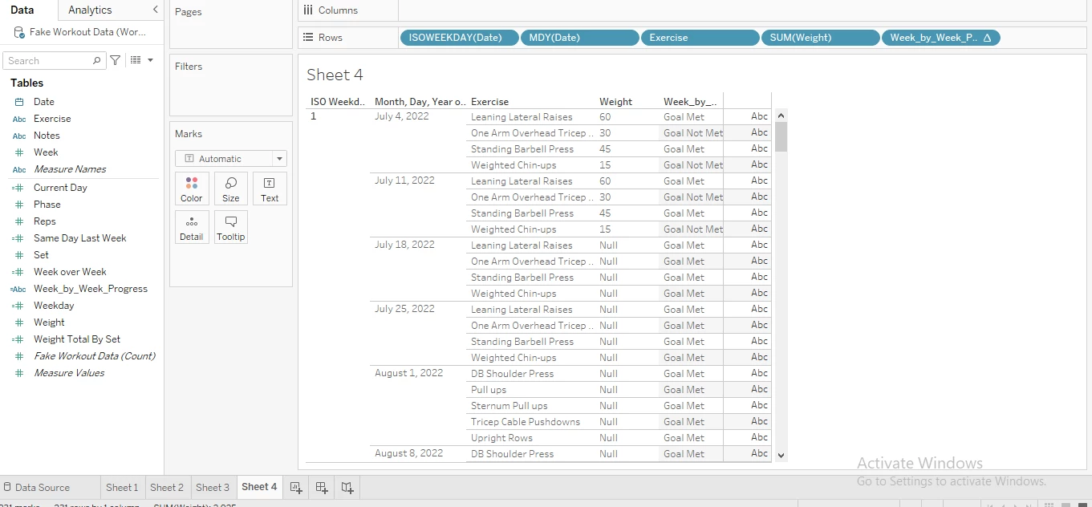The height and width of the screenshot is (507, 1092).
Task: Add a new worksheet
Action: tap(296, 487)
